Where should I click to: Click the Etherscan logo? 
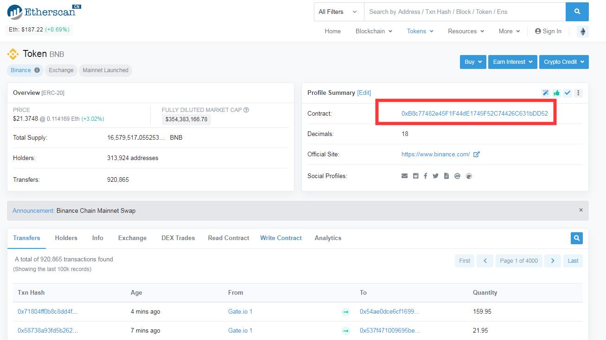coord(44,12)
